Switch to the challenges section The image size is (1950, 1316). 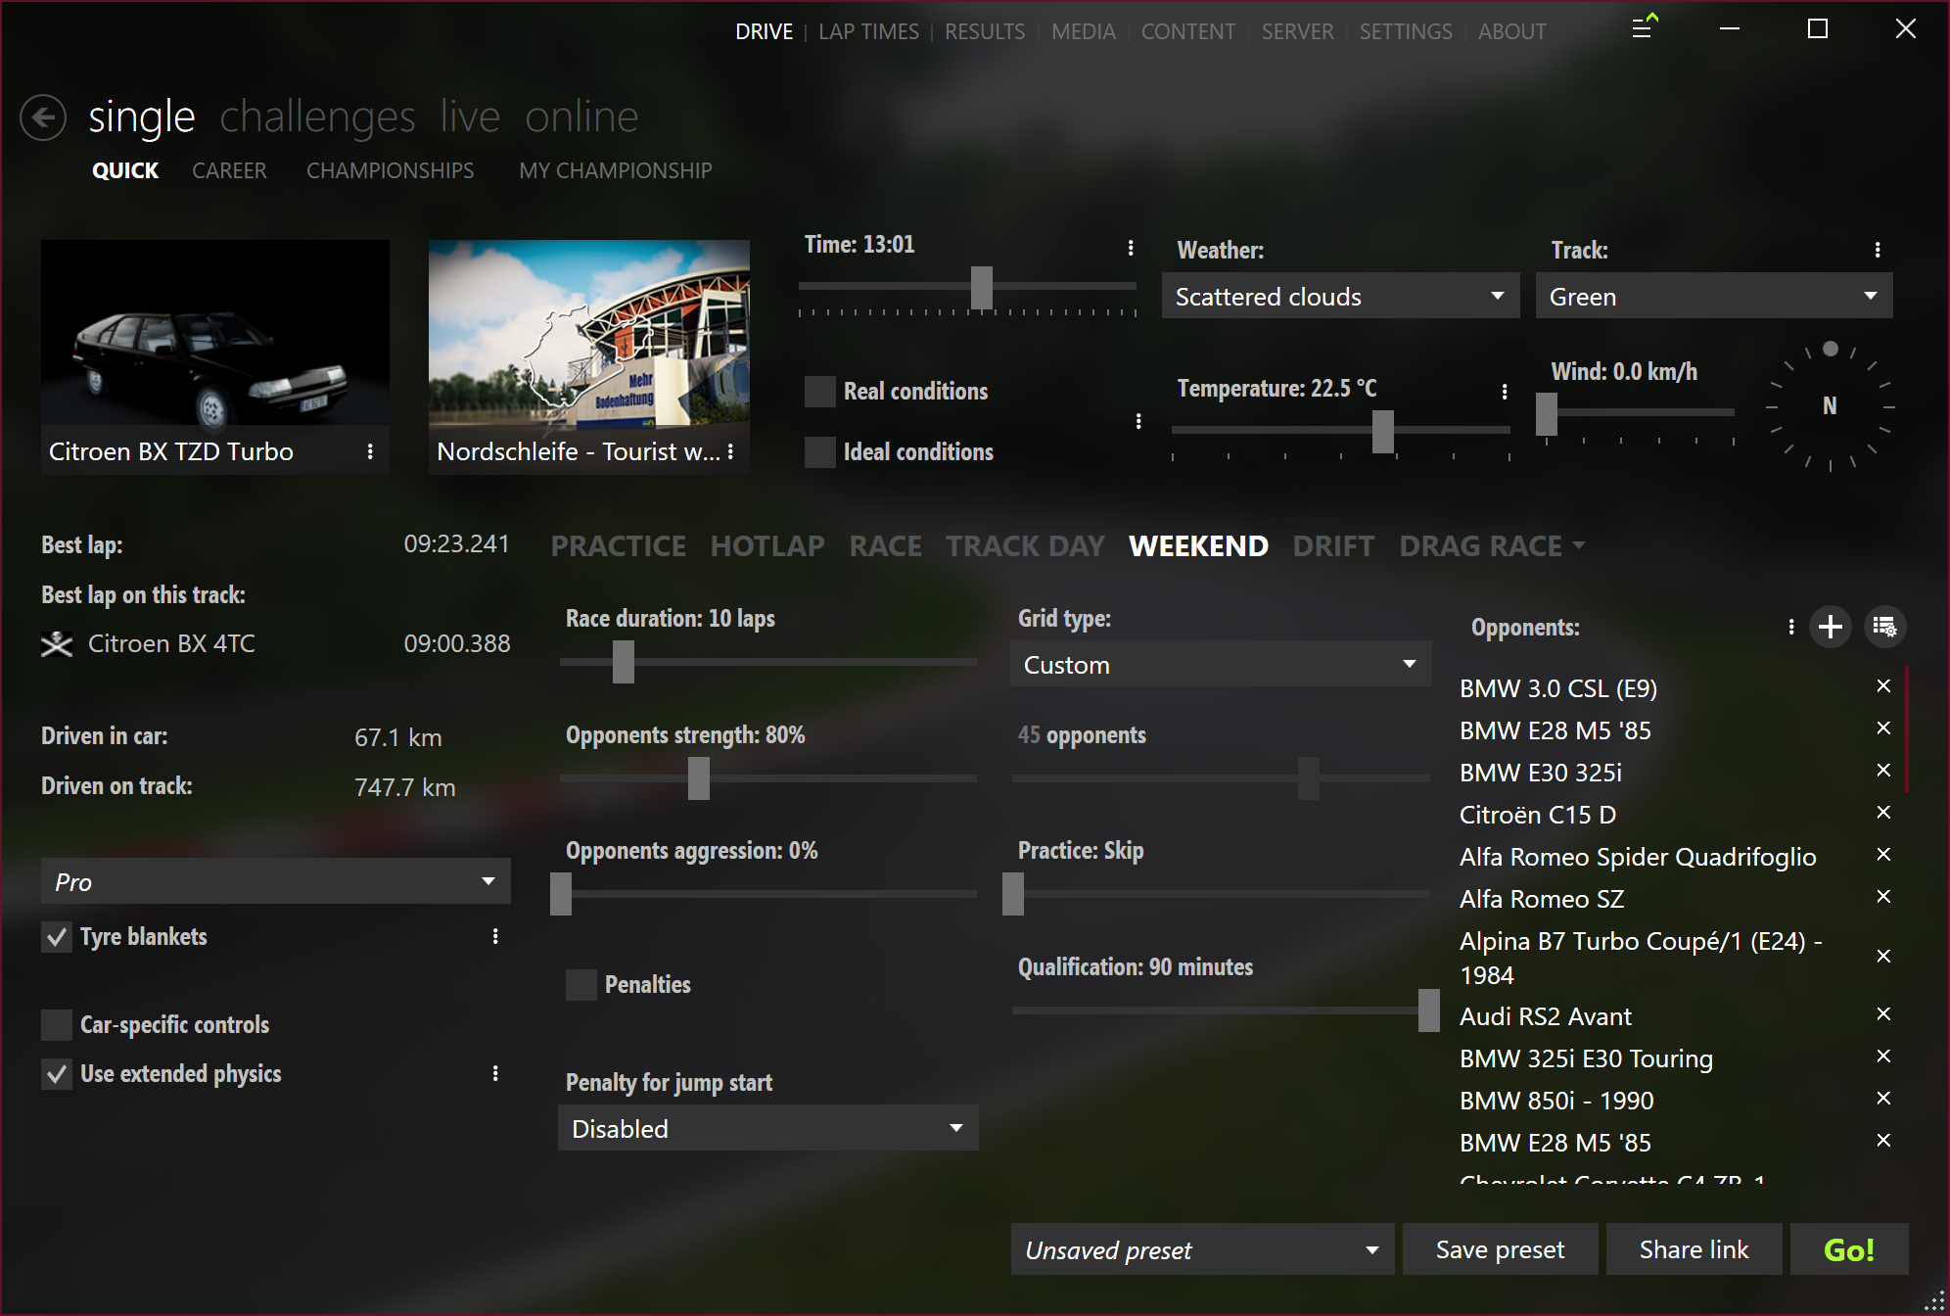click(317, 117)
